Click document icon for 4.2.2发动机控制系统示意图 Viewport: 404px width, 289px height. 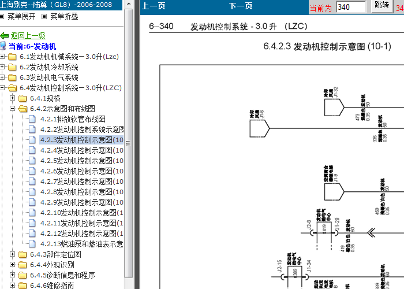[x=32, y=129]
